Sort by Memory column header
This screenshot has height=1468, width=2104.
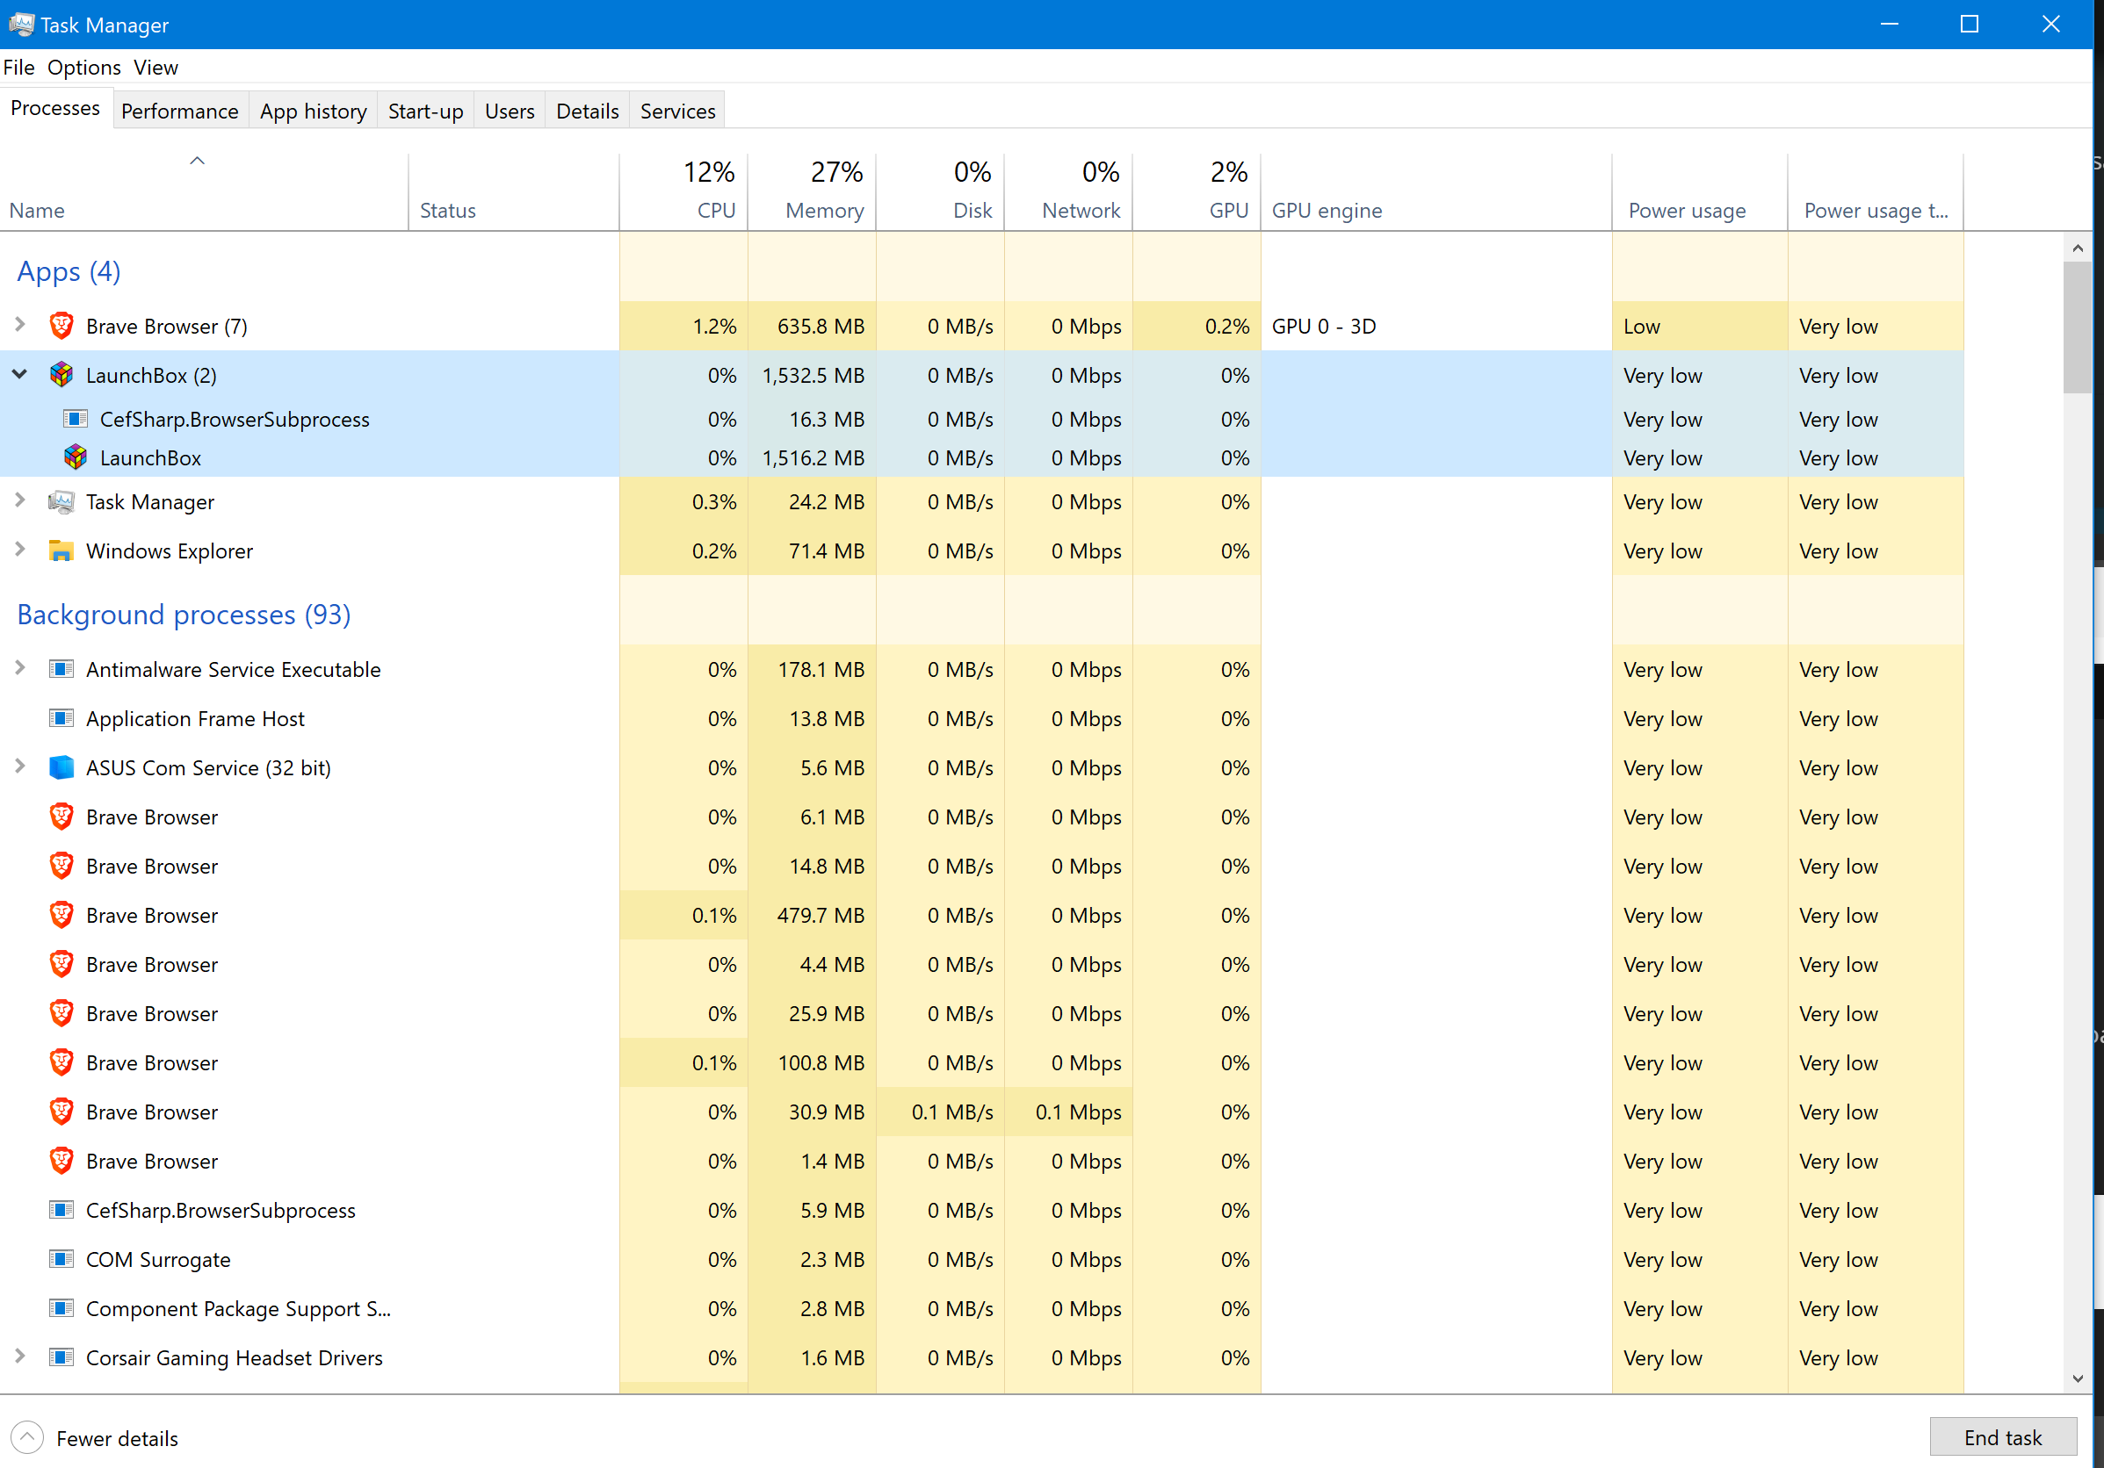click(812, 192)
